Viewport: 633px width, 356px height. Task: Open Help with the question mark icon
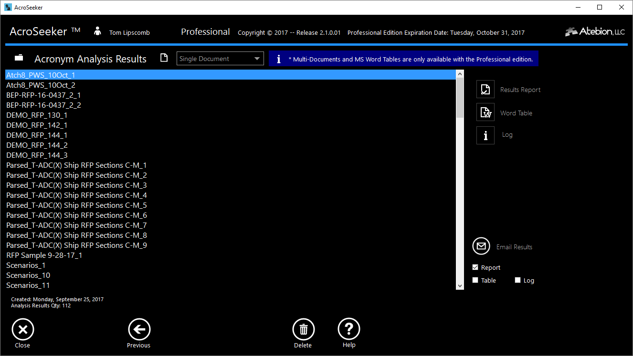(x=349, y=329)
